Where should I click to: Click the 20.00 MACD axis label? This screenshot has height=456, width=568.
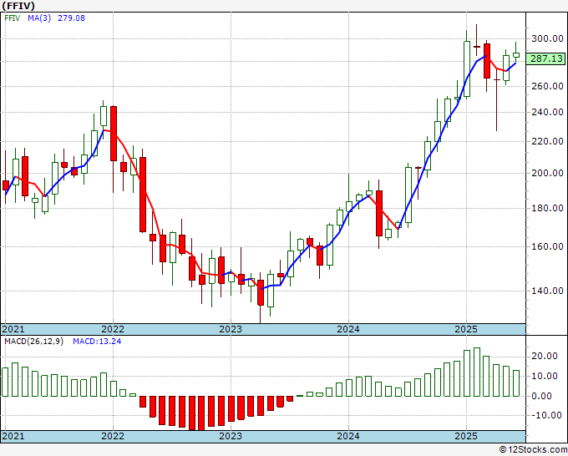(545, 356)
